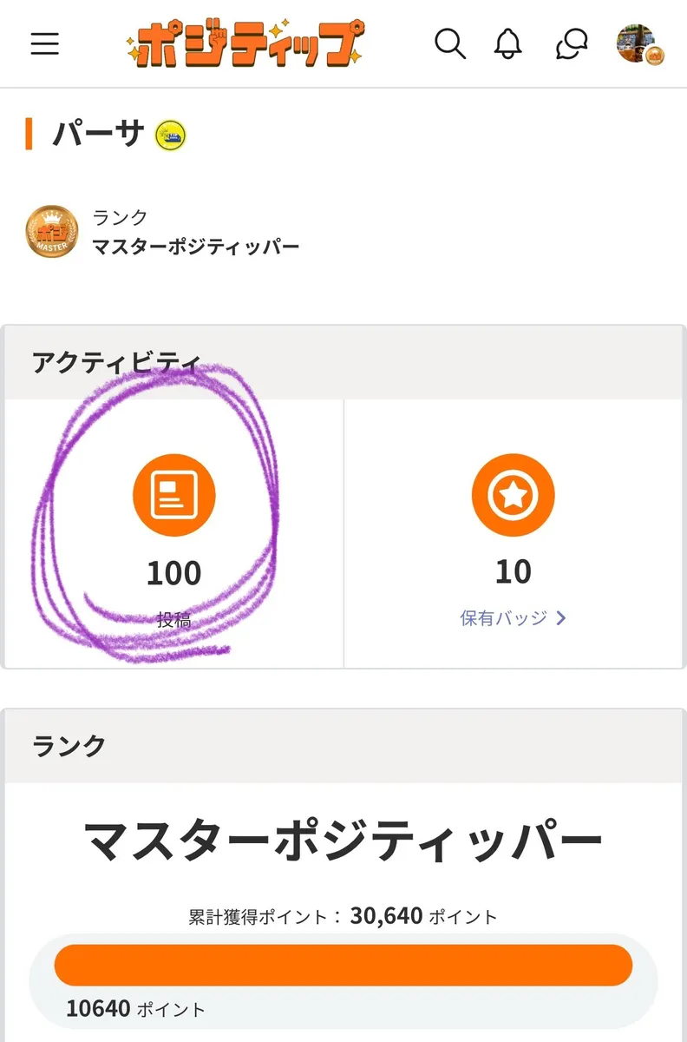Viewport: 687px width, 1042px height.
Task: Open the chat messages icon
Action: pos(572,43)
